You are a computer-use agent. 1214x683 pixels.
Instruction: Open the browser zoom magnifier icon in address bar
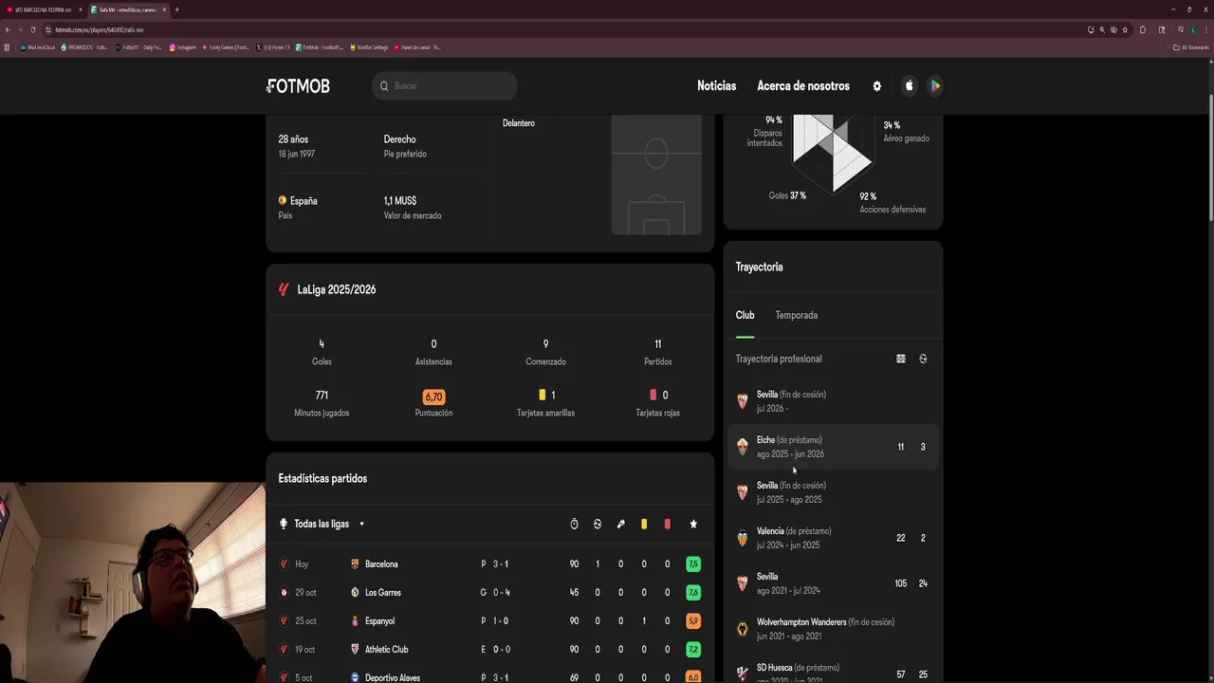[1102, 29]
